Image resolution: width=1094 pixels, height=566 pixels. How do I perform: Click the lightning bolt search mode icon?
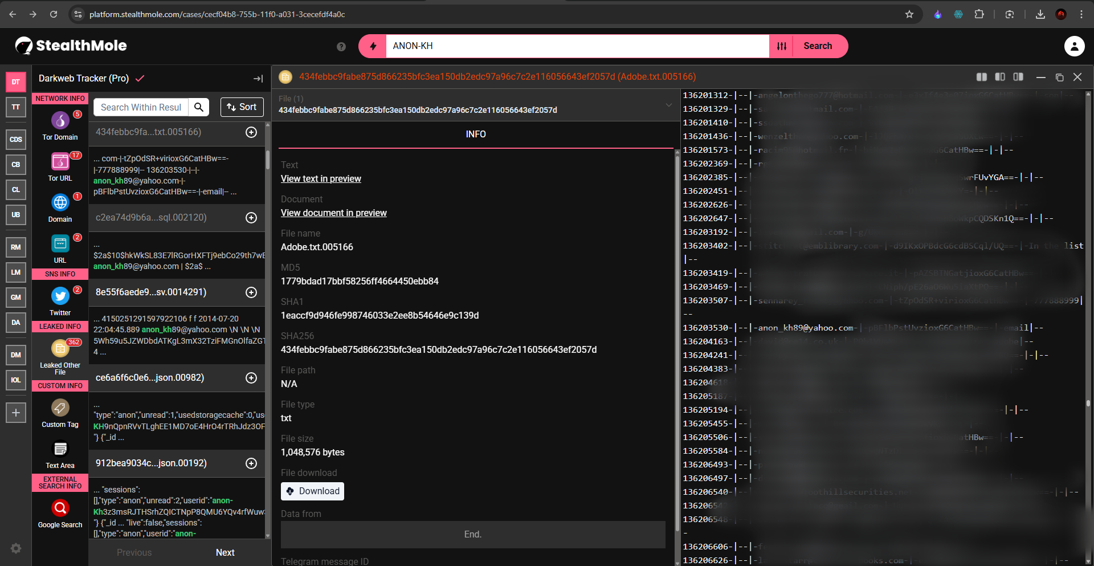pos(373,46)
